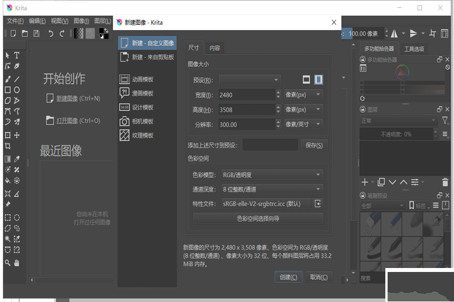The height and width of the screenshot is (302, 454).
Task: Click the Zoom magnifier tool
Action: click(x=8, y=262)
